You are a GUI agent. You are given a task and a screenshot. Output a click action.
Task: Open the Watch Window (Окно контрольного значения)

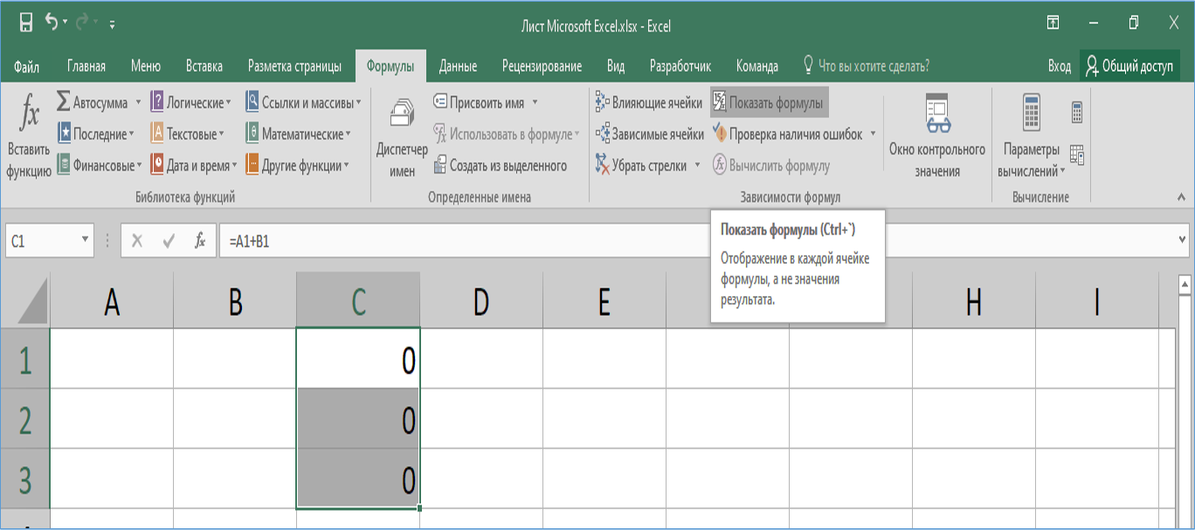(937, 134)
